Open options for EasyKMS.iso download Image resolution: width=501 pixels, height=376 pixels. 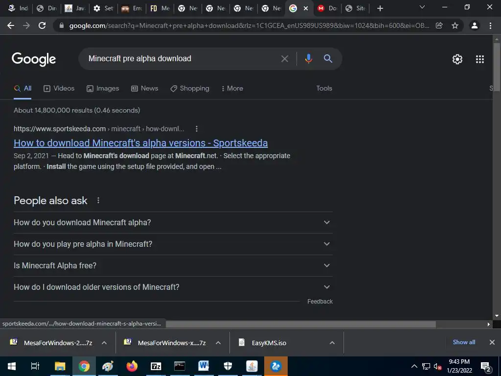[x=332, y=343]
